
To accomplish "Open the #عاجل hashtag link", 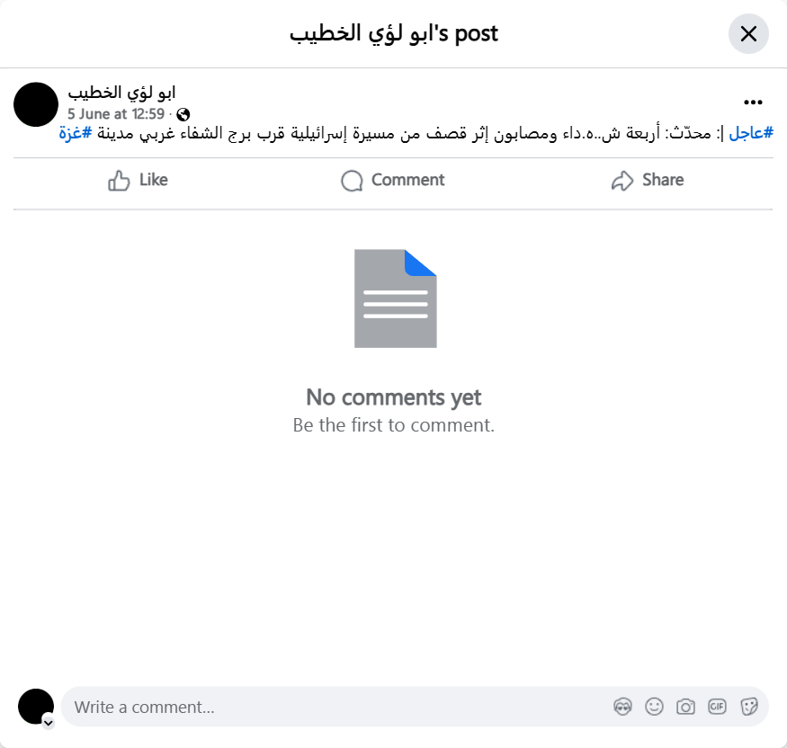I will (x=751, y=133).
